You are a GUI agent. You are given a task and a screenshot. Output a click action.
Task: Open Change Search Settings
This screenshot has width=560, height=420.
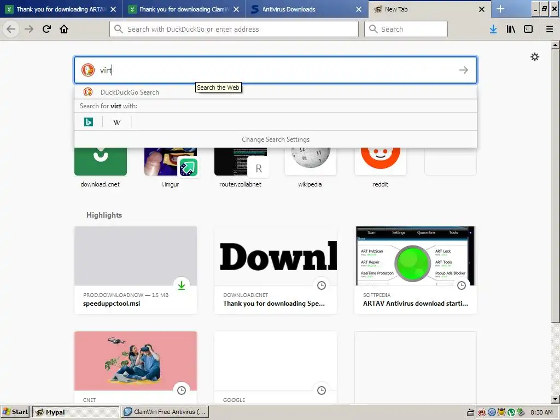click(x=276, y=139)
